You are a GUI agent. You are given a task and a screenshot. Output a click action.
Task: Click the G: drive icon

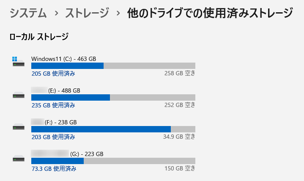tap(18, 159)
